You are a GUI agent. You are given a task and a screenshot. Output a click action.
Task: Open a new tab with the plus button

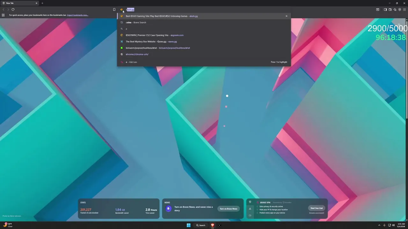[42, 3]
